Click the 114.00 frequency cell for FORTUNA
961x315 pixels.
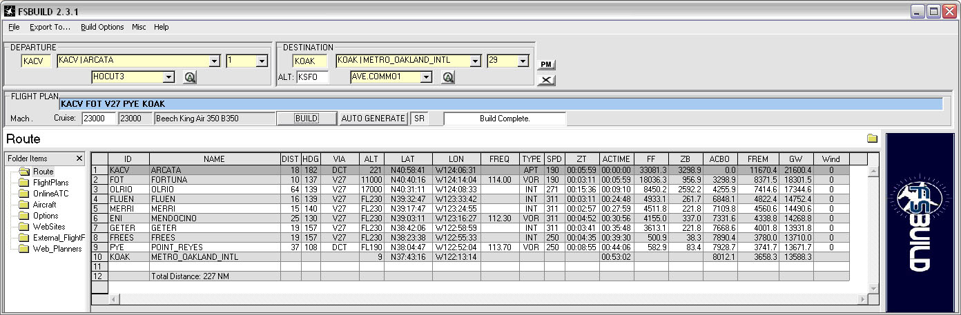(x=500, y=179)
